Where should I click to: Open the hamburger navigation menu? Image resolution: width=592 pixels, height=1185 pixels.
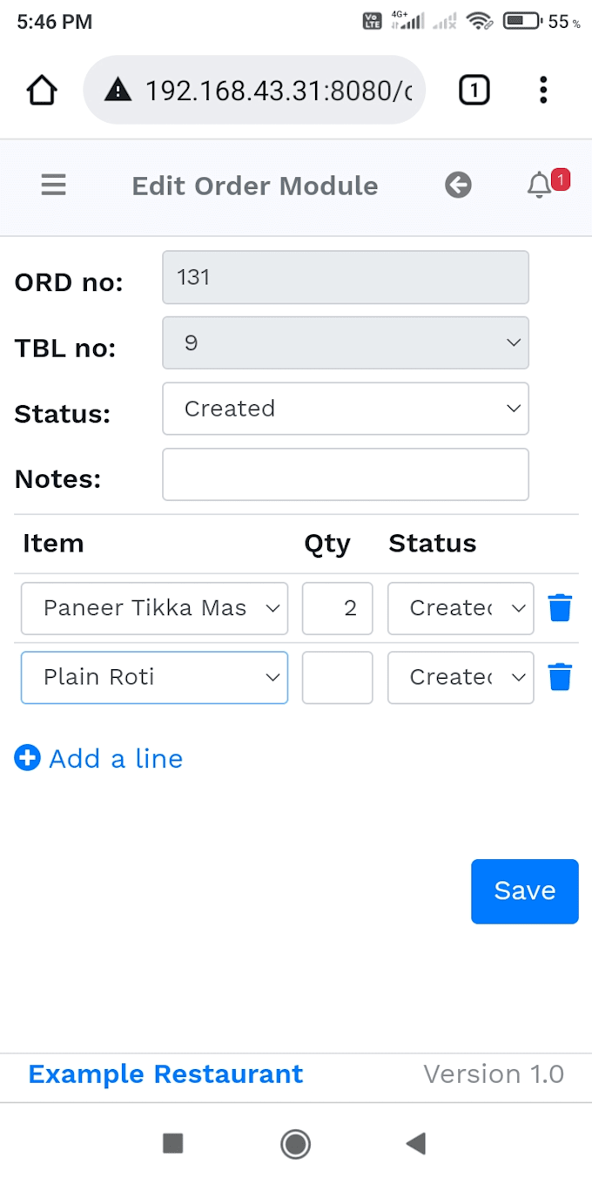point(54,186)
